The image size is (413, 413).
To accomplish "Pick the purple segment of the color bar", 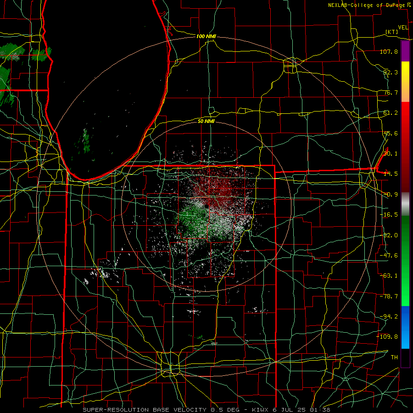I will coord(405,51).
